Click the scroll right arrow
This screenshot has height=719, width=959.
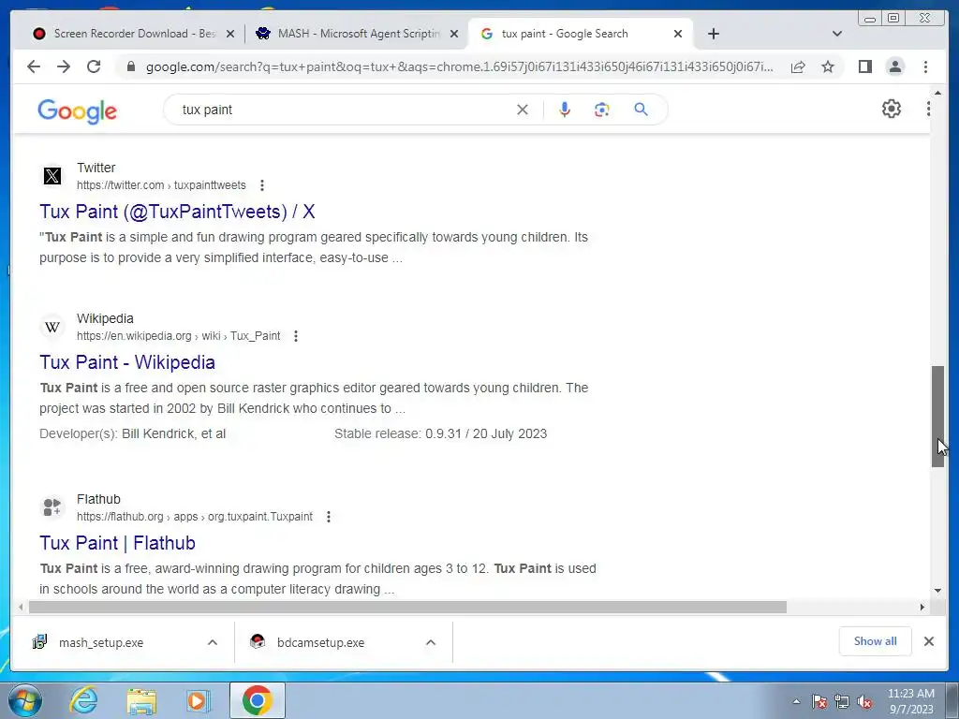[x=922, y=607]
